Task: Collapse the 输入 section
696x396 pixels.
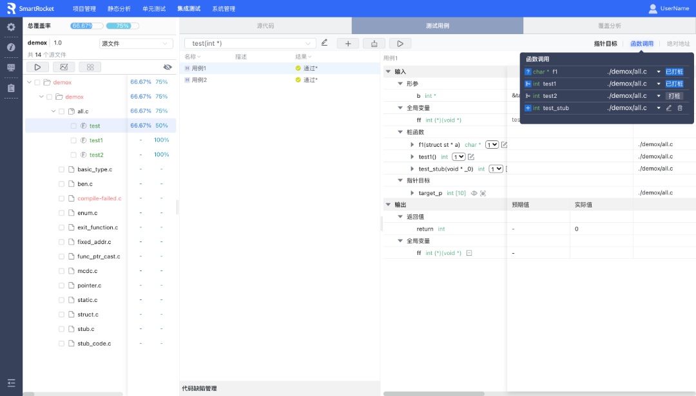Action: (389, 71)
